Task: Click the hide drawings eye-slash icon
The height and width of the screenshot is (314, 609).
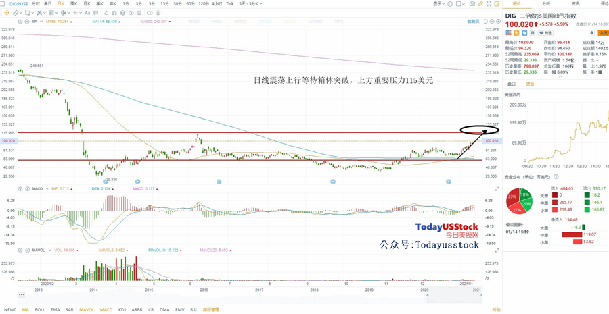Action: (131, 13)
